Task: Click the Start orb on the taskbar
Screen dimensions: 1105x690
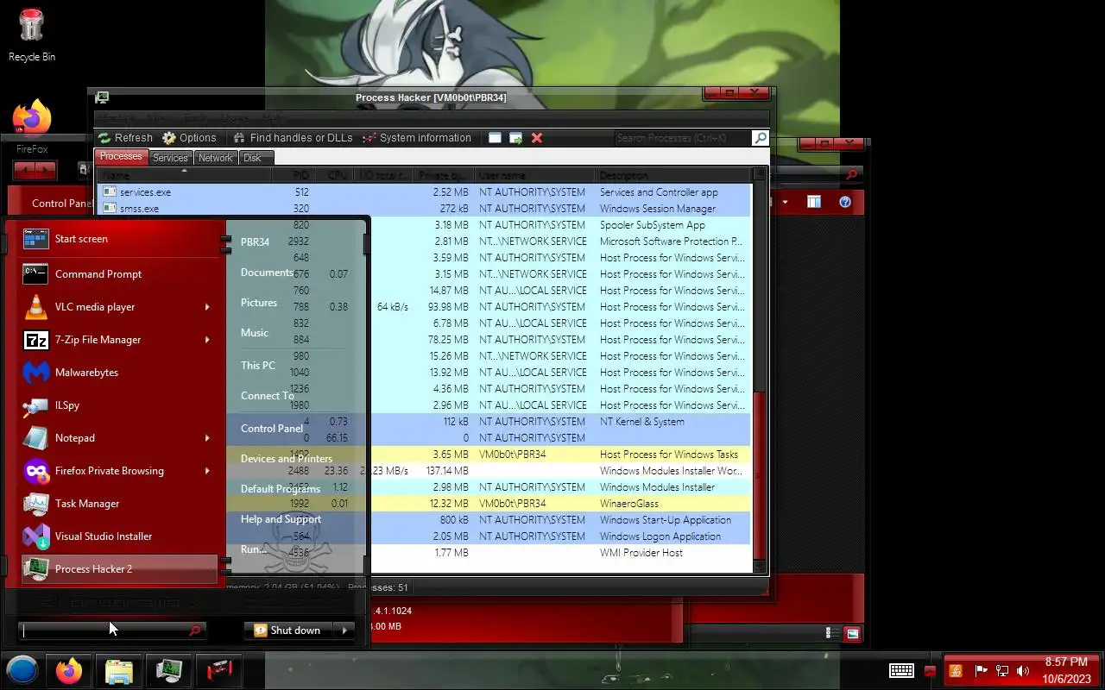Action: (22, 670)
